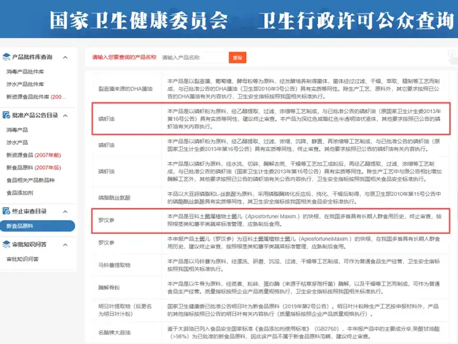
Task: Click the orange 查询 search button
Action: point(237,57)
